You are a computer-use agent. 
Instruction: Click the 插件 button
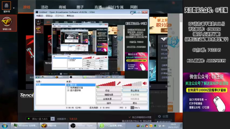(109, 103)
